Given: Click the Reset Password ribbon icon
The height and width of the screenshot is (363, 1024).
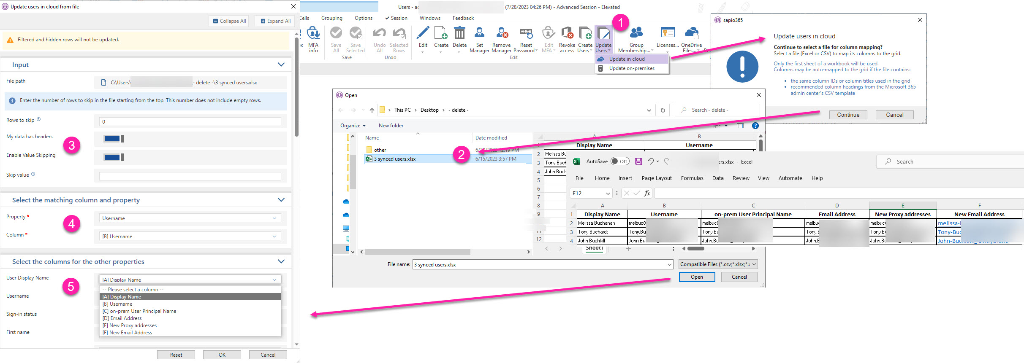Looking at the screenshot, I should (x=526, y=34).
